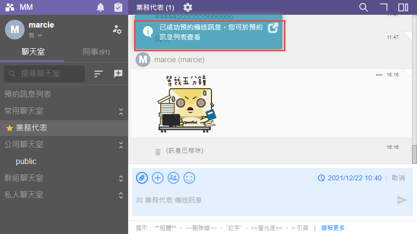Click the marcie (marcie) sender name
Viewport: 417px width, 234px height.
(179, 60)
